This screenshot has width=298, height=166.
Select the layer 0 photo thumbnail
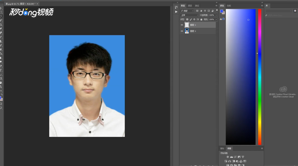[187, 31]
